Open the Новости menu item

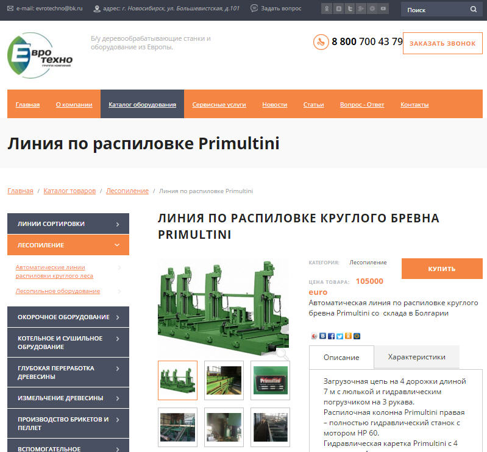pos(274,105)
